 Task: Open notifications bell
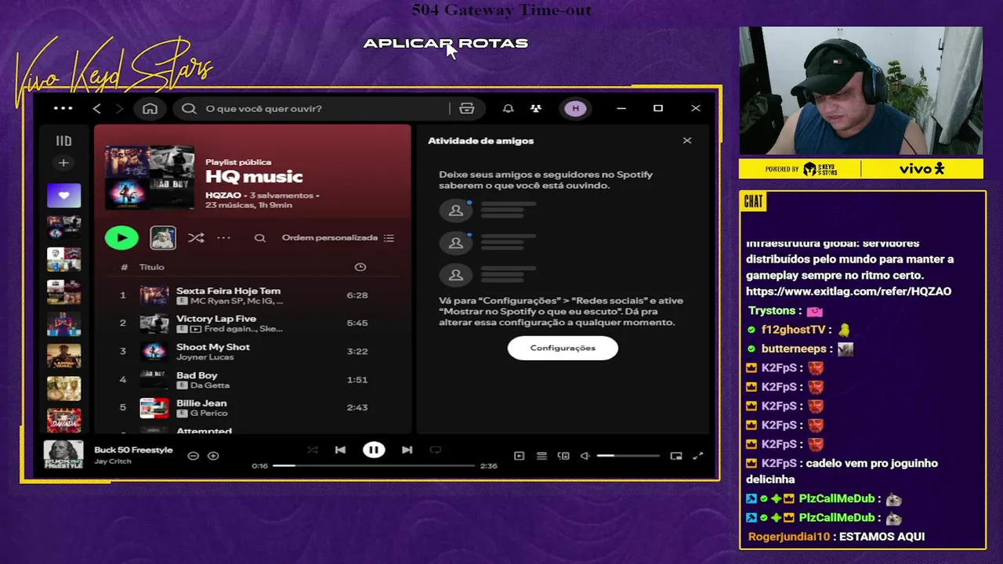click(508, 108)
